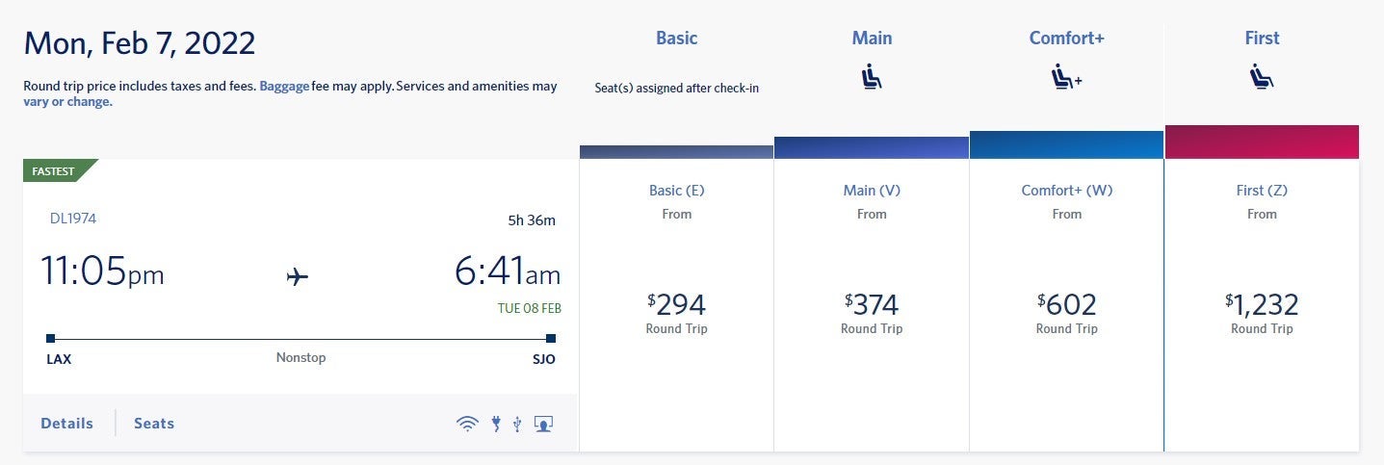Screen dimensions: 1384x465
Task: Open the Baggage fee link
Action: tap(284, 86)
